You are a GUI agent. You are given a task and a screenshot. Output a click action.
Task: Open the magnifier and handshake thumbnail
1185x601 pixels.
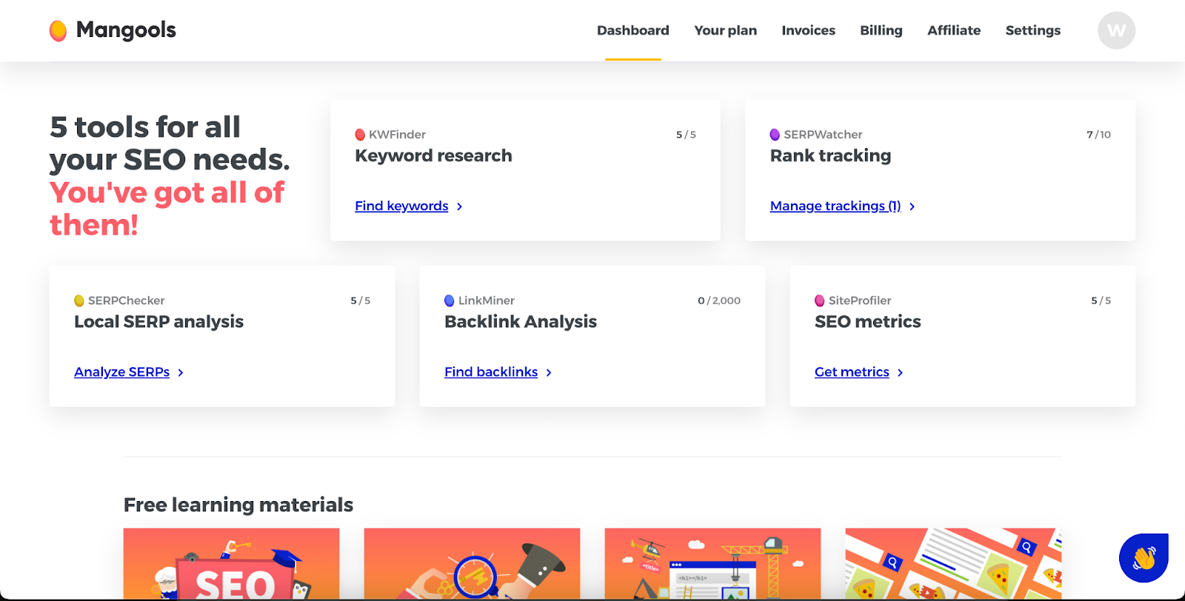coord(472,563)
